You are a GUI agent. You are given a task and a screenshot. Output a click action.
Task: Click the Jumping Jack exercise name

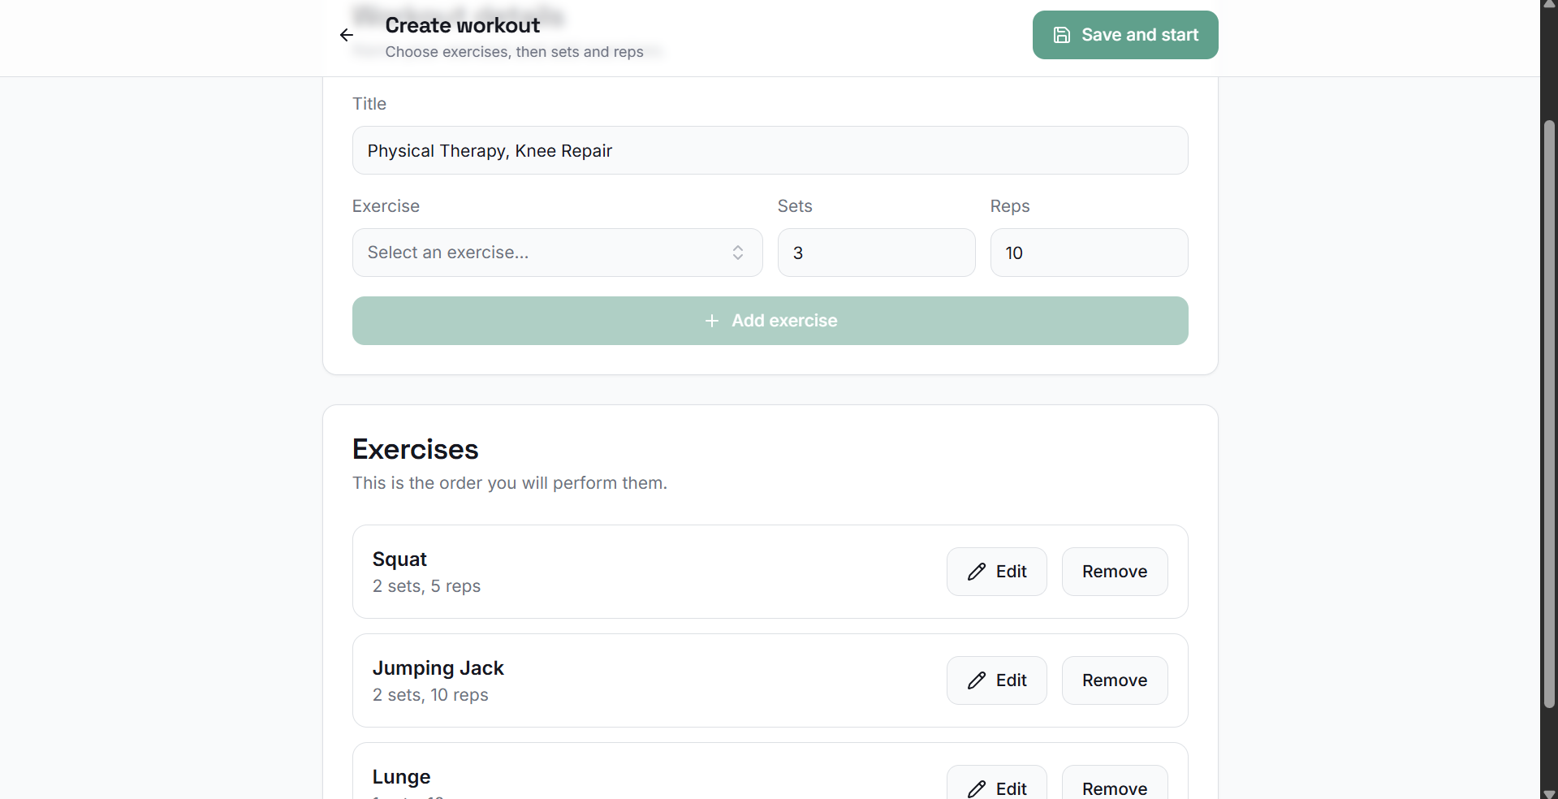pyautogui.click(x=438, y=668)
